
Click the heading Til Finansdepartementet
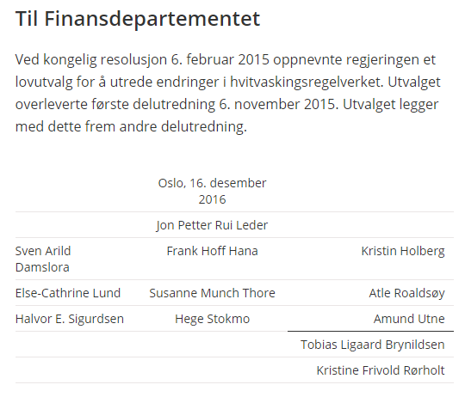138,19
